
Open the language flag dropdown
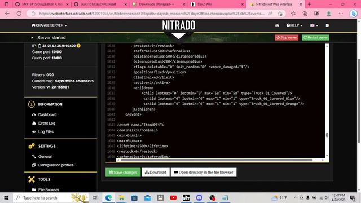pos(314,25)
